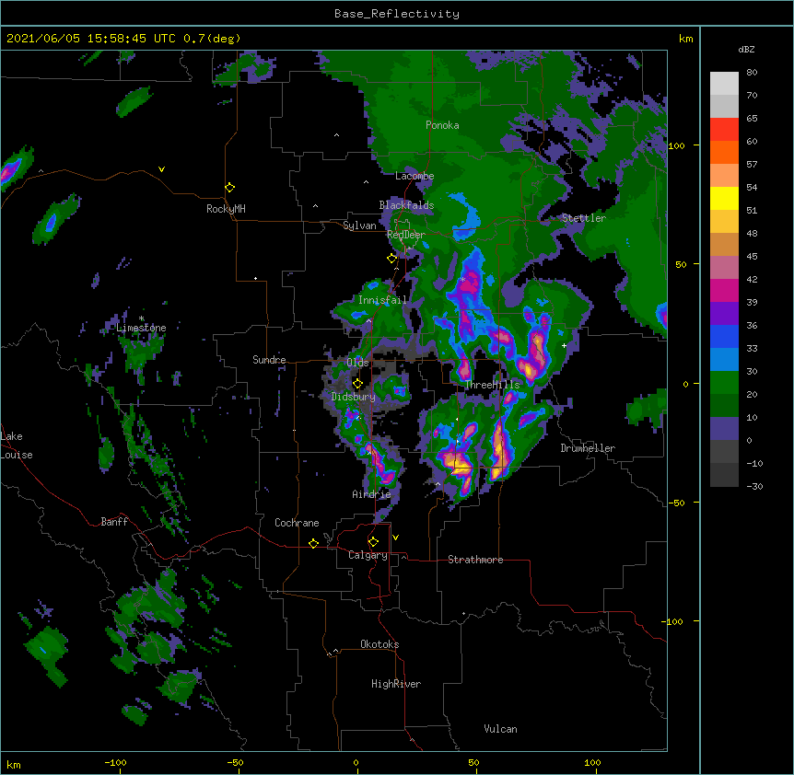The width and height of the screenshot is (794, 775).
Task: Click the Okotoks city label
Action: 379,644
